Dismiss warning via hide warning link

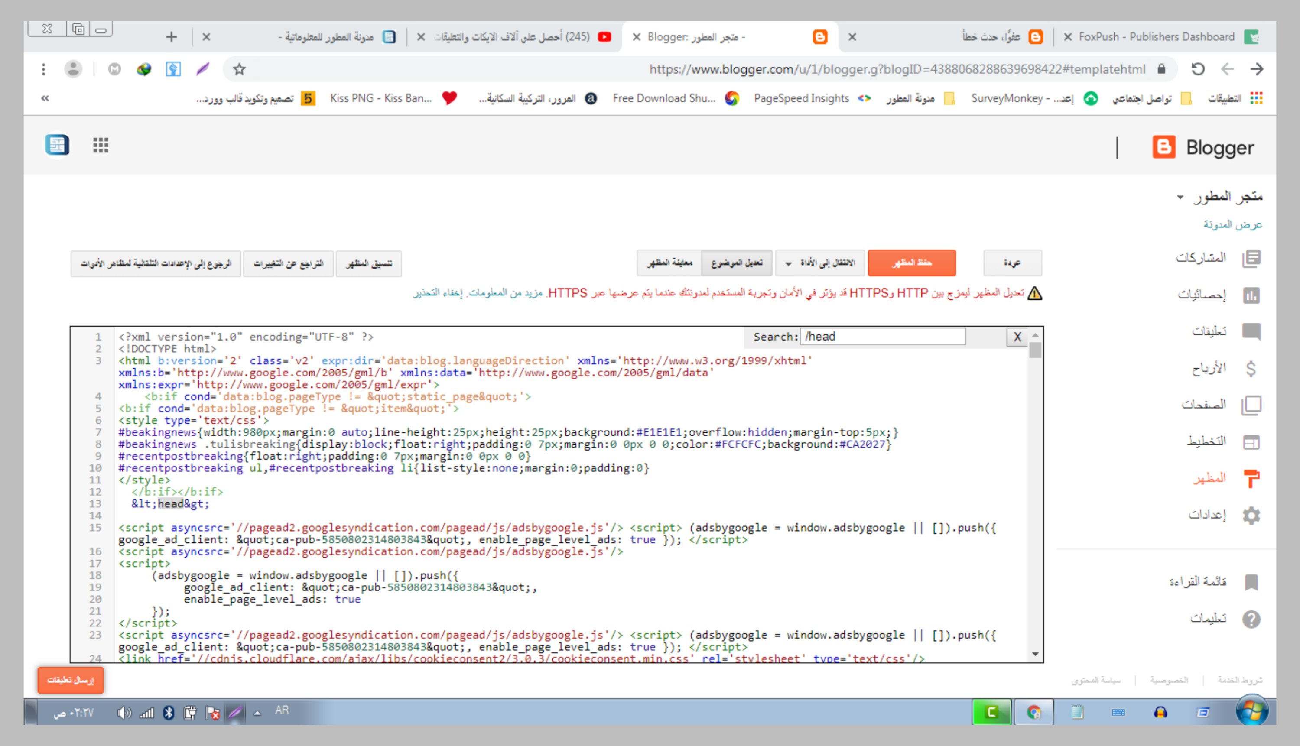click(438, 293)
